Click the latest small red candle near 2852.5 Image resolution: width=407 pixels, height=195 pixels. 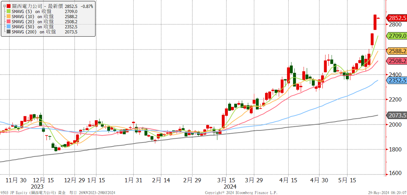pyautogui.click(x=378, y=18)
